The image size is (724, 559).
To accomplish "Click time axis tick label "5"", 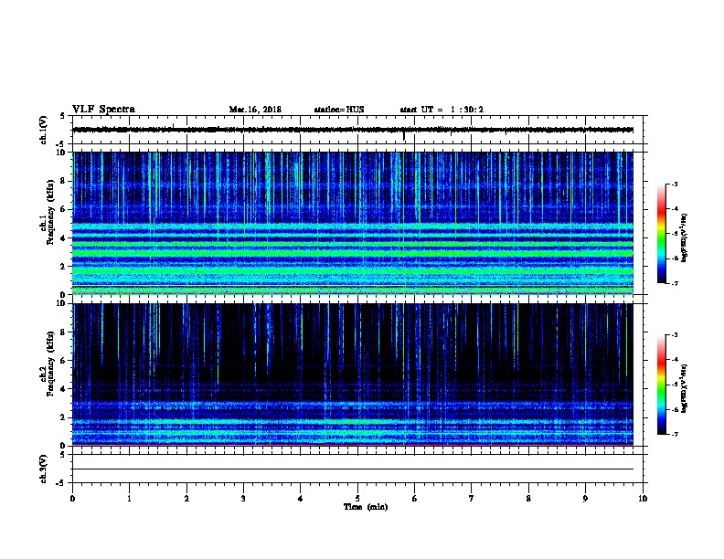I will tap(357, 499).
